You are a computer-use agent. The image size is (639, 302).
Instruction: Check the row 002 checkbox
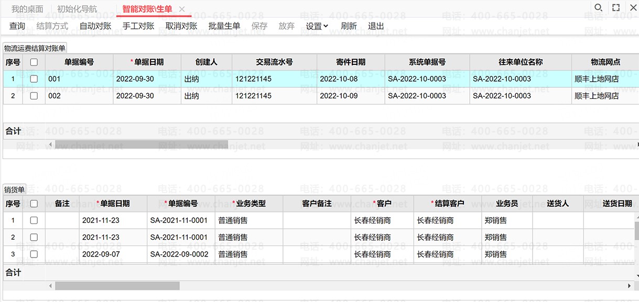(34, 96)
